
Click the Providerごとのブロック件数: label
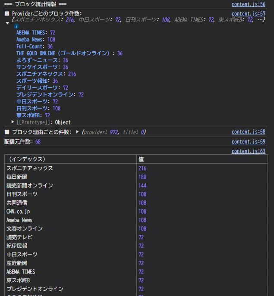[x=47, y=14]
